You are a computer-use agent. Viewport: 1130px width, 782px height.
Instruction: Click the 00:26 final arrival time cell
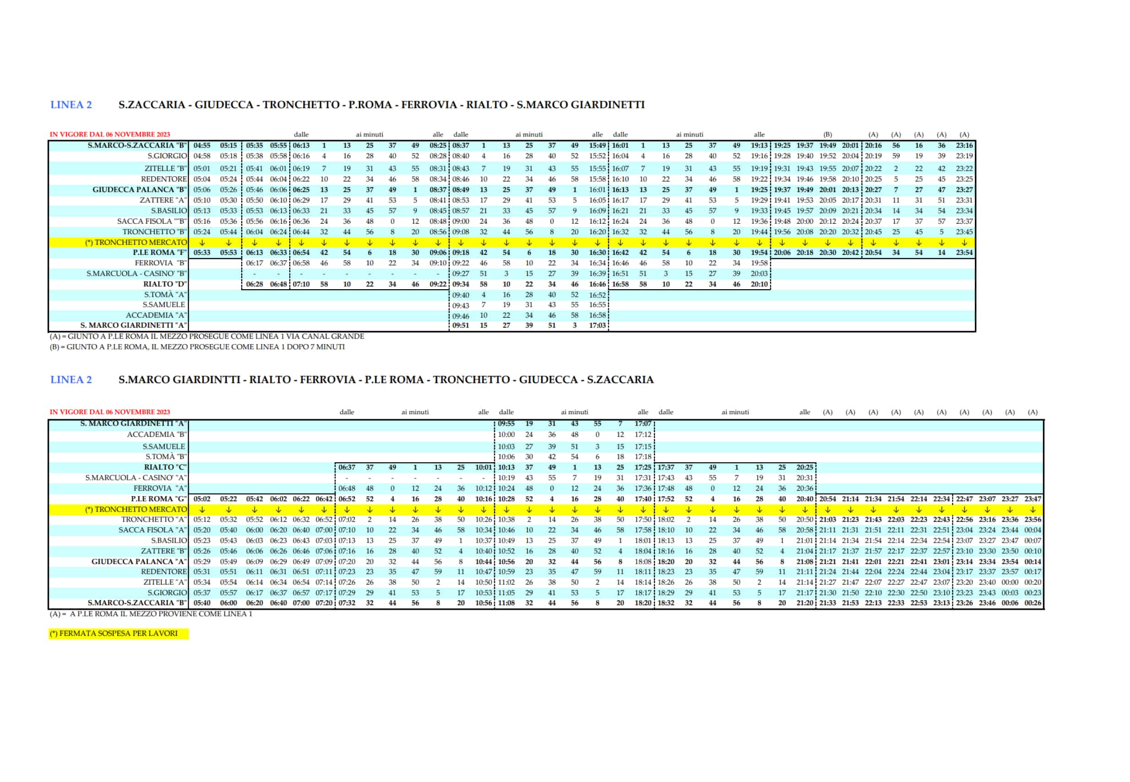(1033, 603)
